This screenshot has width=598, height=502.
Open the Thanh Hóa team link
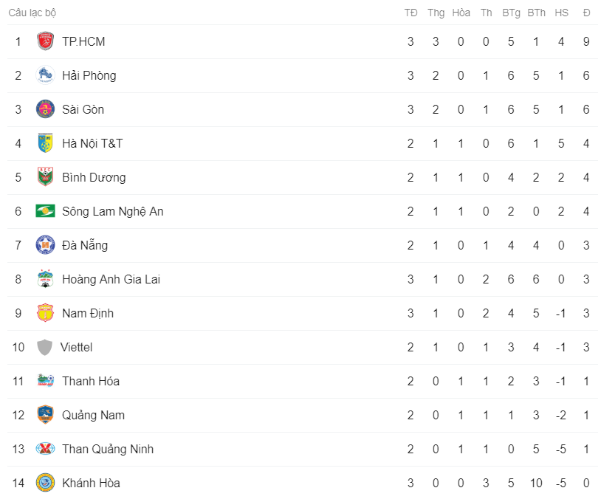pos(91,381)
